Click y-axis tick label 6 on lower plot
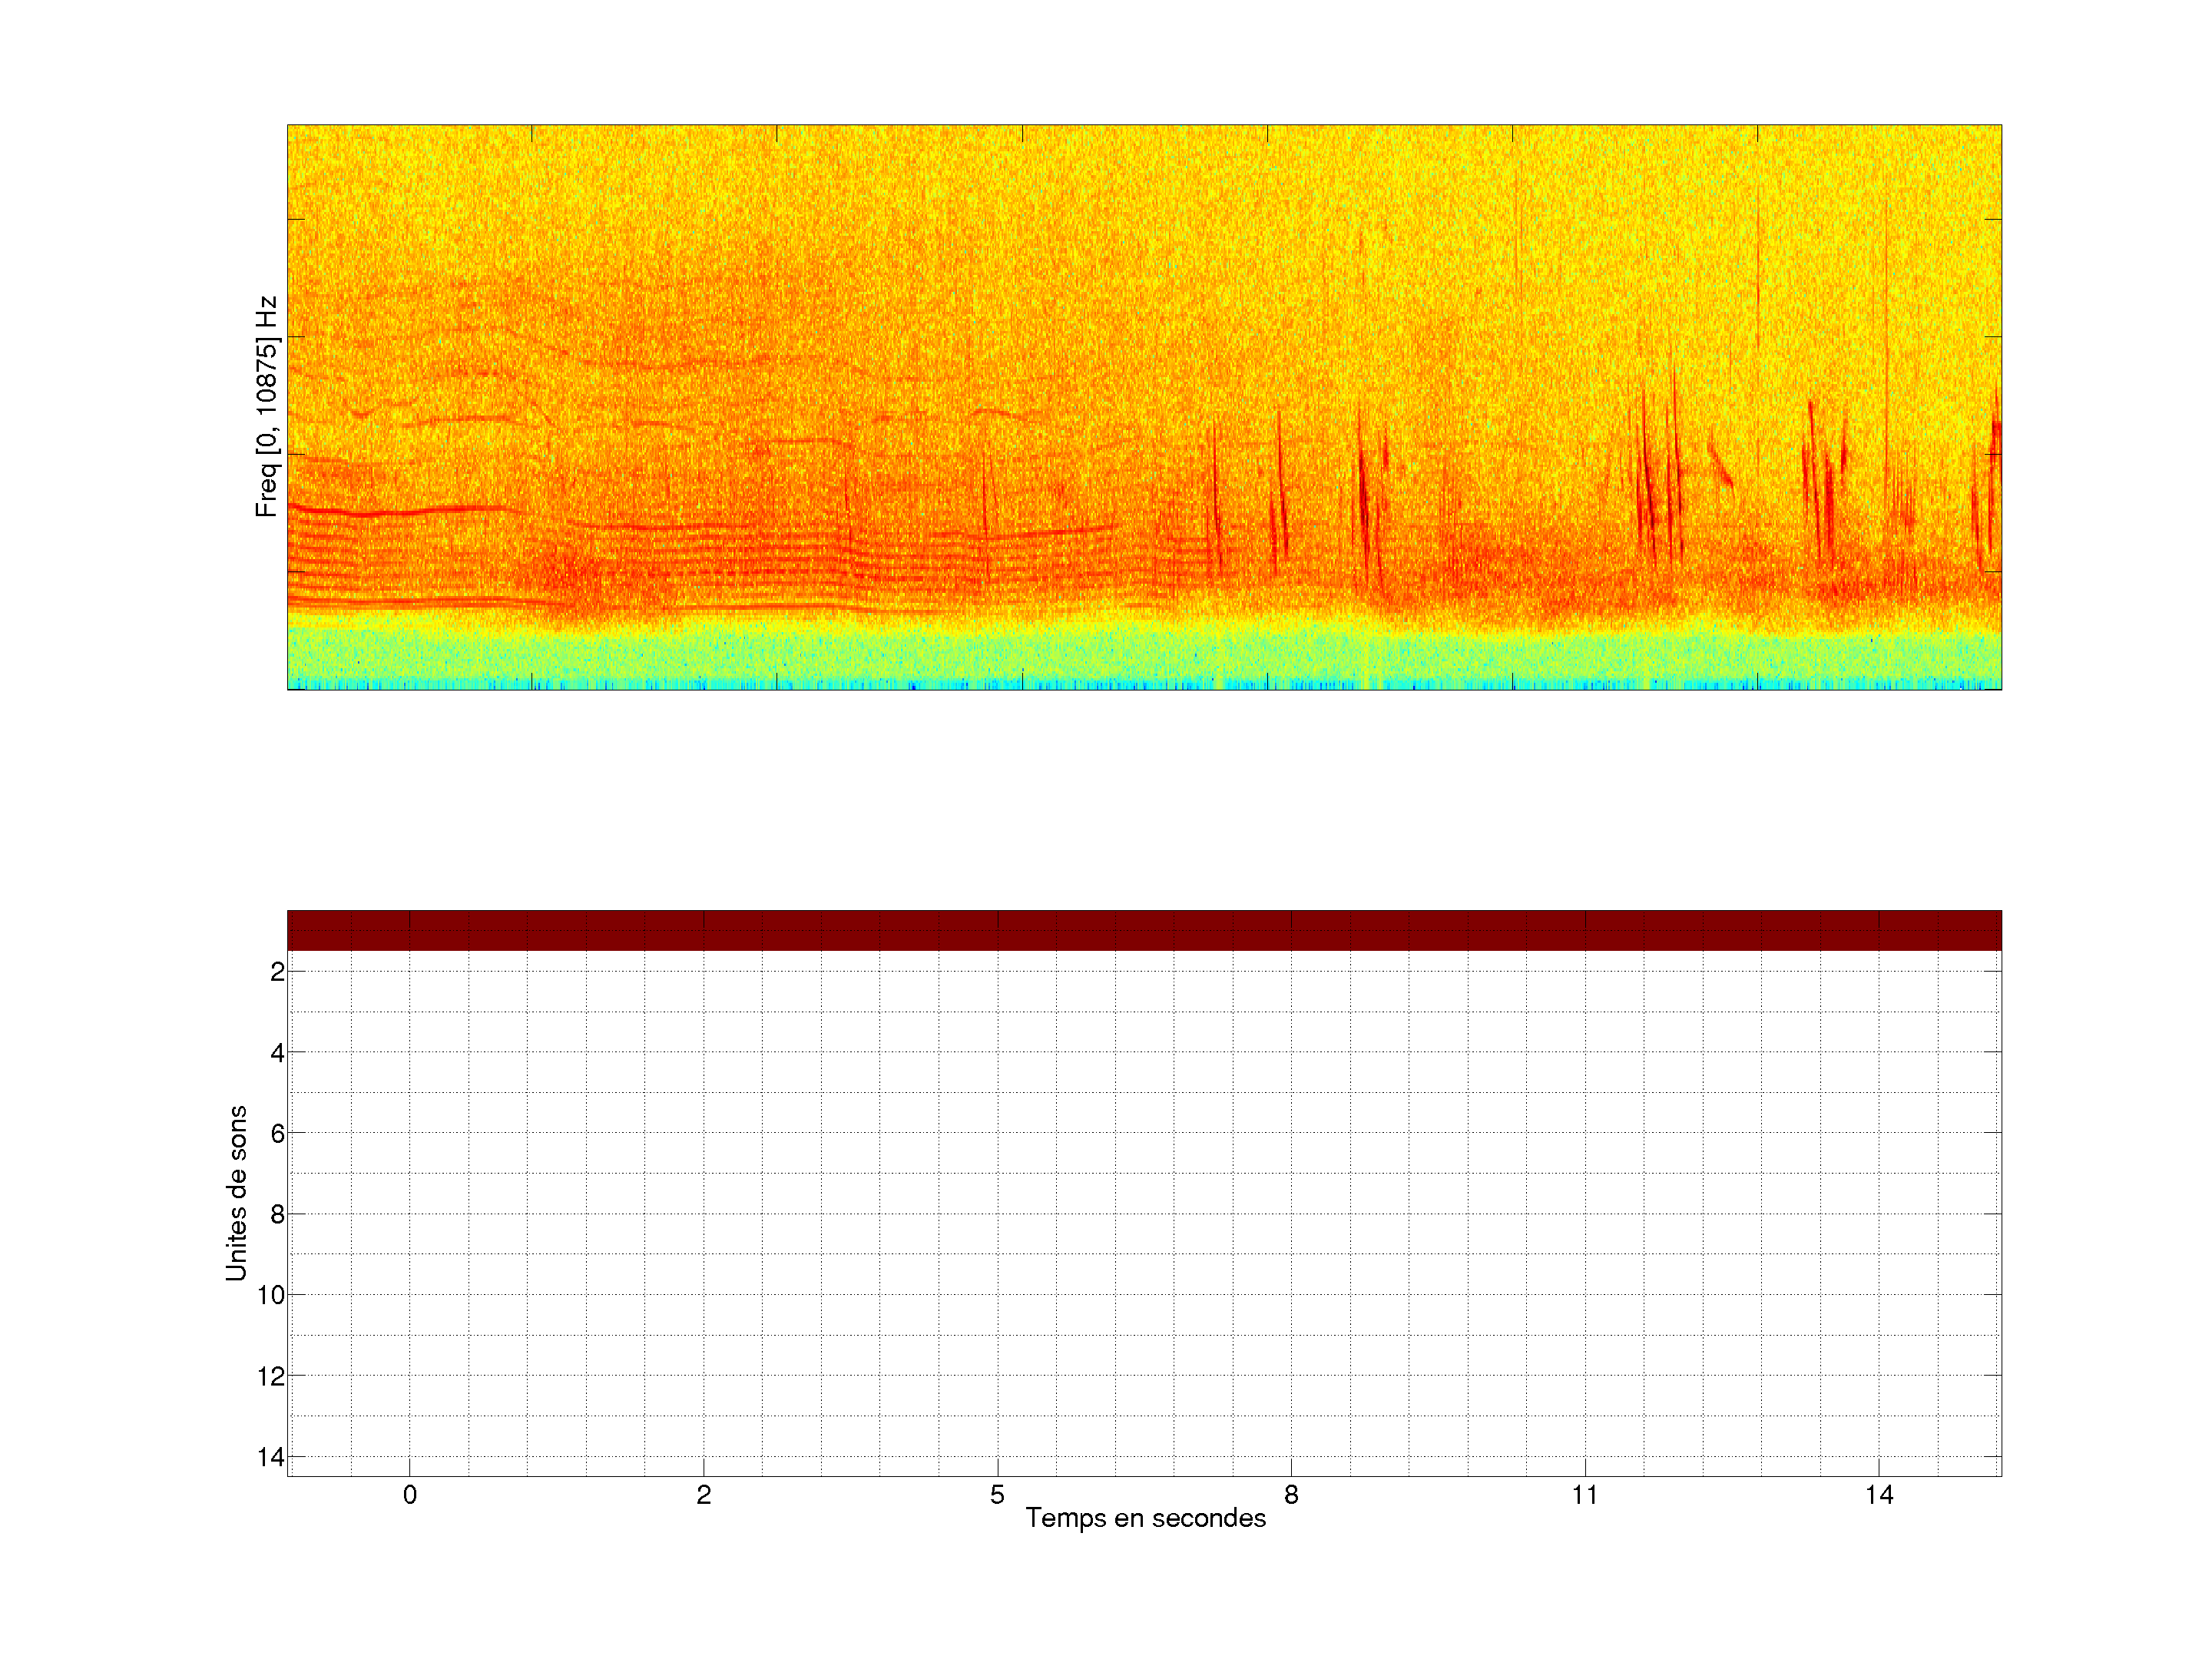 tap(277, 1134)
